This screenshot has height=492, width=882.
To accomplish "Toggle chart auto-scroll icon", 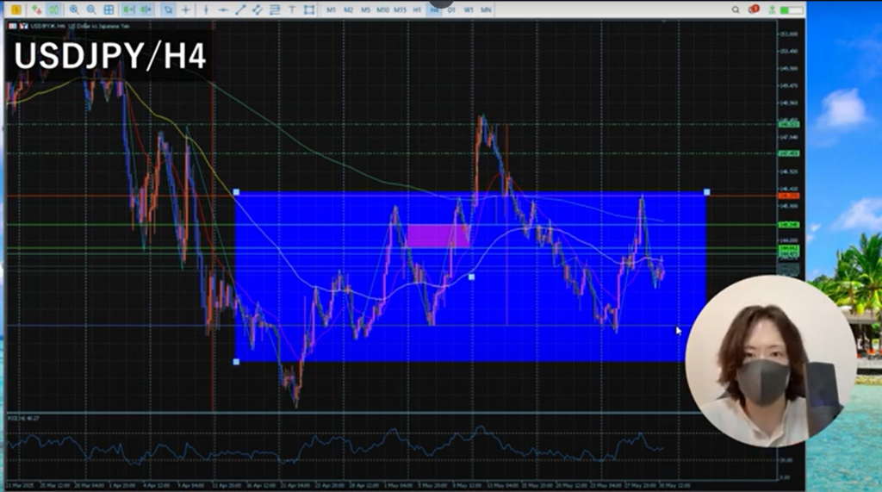I will 129,9.
